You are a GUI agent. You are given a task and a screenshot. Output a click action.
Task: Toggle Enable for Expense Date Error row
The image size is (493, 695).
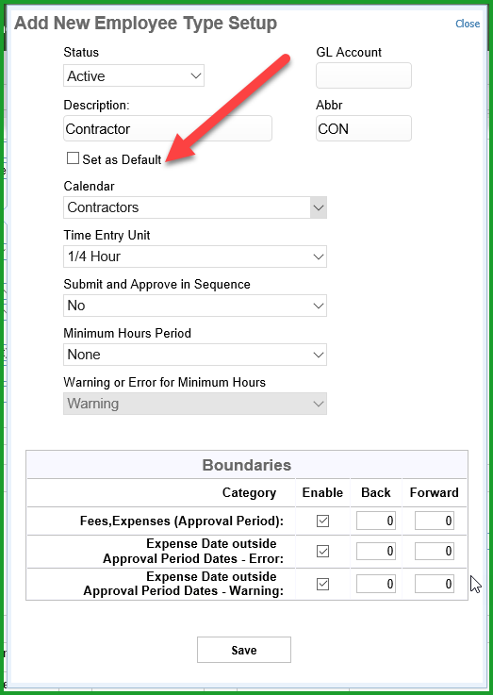(x=323, y=552)
